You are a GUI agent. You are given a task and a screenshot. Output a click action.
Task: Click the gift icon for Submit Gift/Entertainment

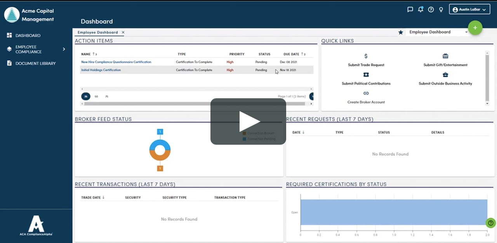coord(445,56)
